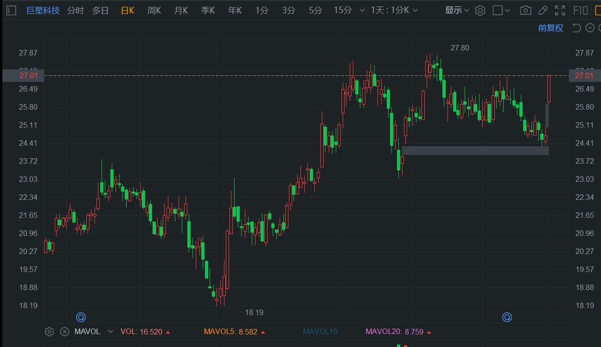Select the 月K monthly chart tab
Viewport: 601px width, 347px height.
pos(181,10)
